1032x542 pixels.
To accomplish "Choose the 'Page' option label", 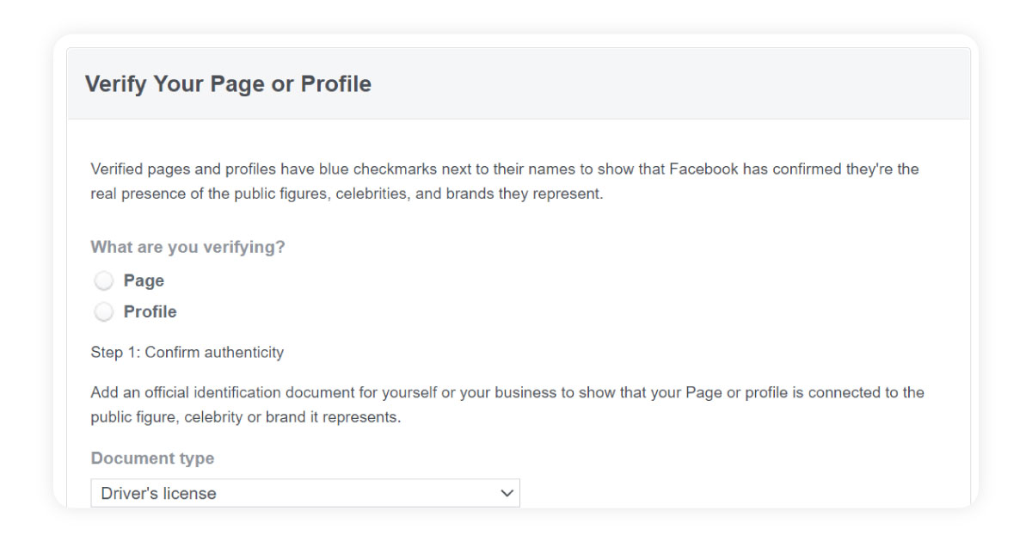I will tap(144, 280).
